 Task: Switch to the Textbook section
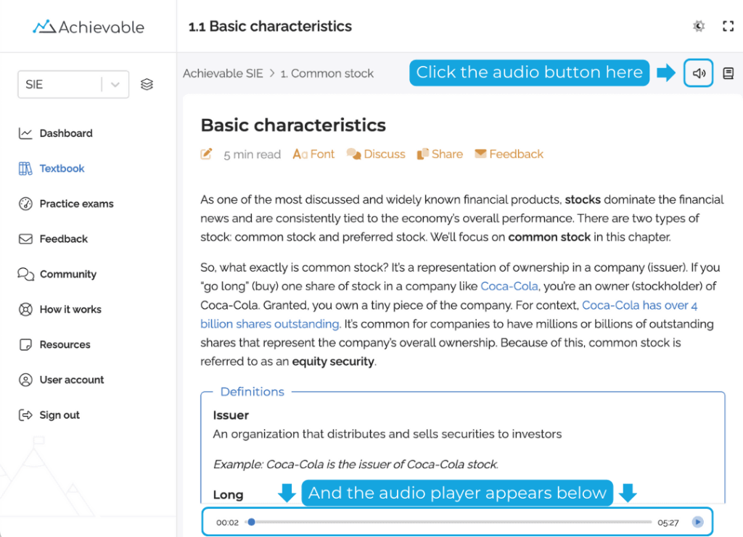(62, 168)
